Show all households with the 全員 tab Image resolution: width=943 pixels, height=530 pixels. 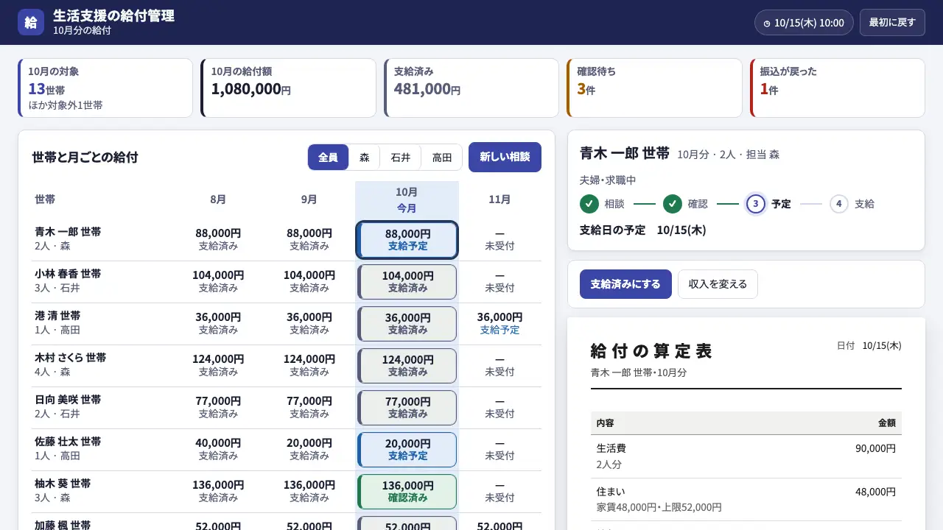point(328,157)
